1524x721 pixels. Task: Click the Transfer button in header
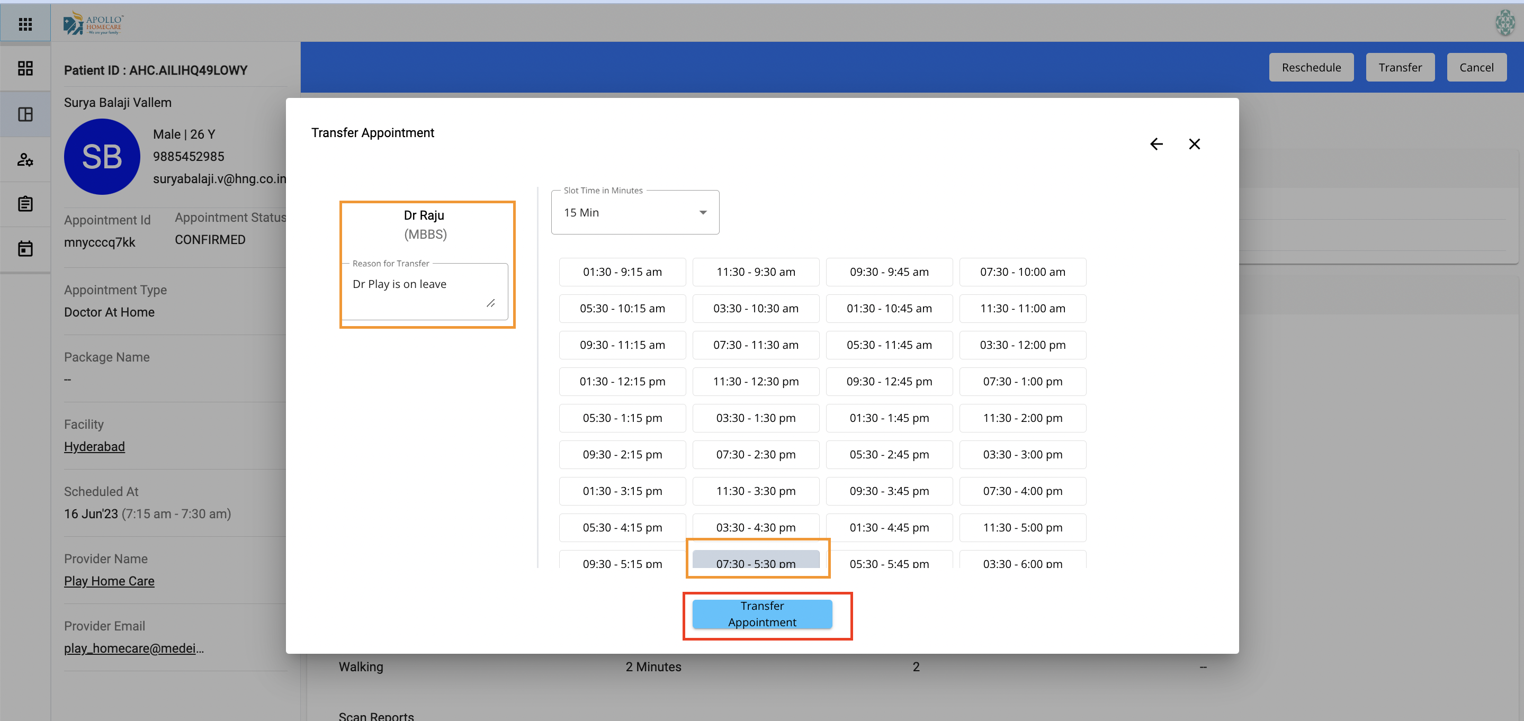pos(1399,67)
